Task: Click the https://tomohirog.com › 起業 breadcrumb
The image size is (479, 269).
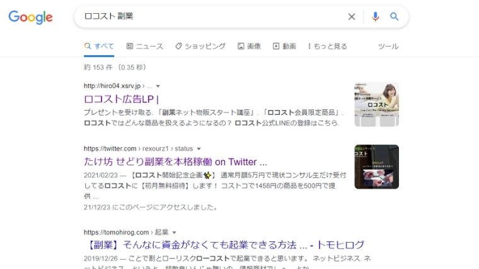Action: pyautogui.click(x=126, y=233)
